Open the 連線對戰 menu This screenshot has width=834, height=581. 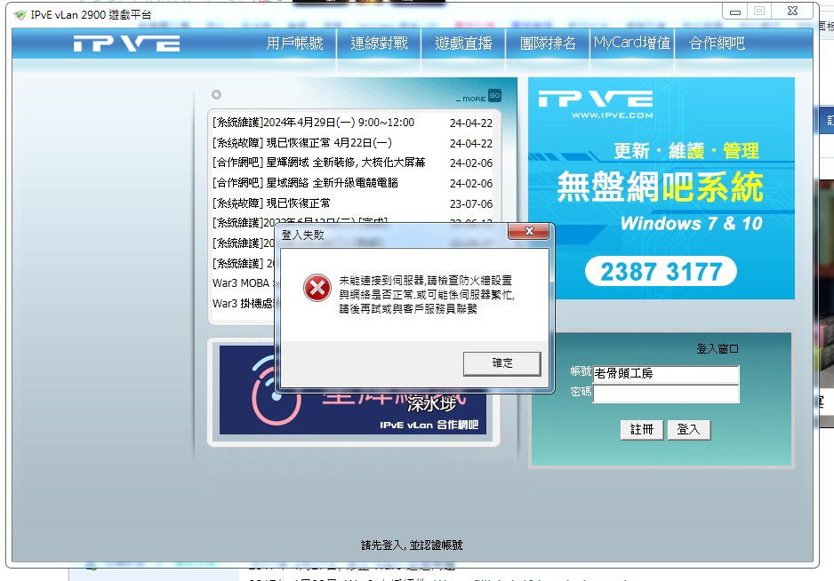click(x=379, y=43)
